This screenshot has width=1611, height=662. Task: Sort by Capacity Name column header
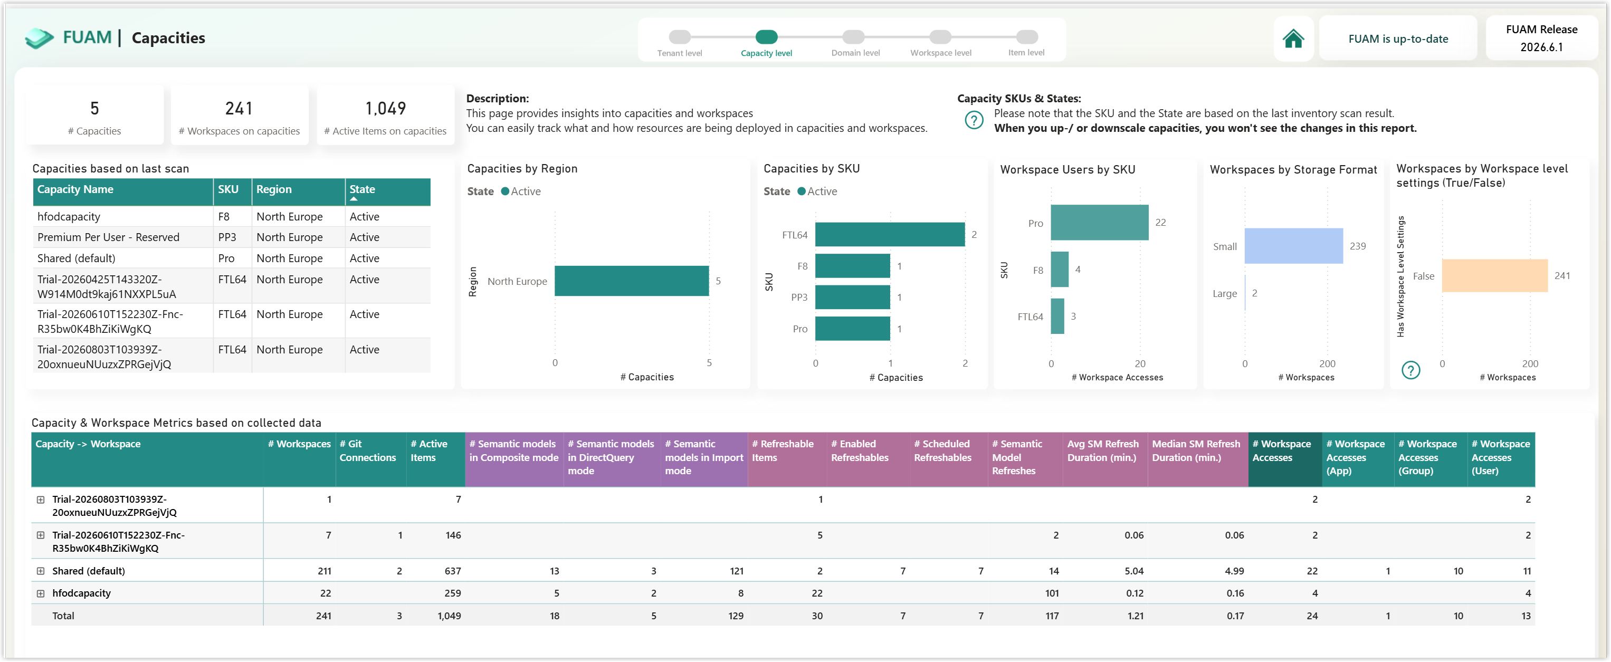coord(122,191)
